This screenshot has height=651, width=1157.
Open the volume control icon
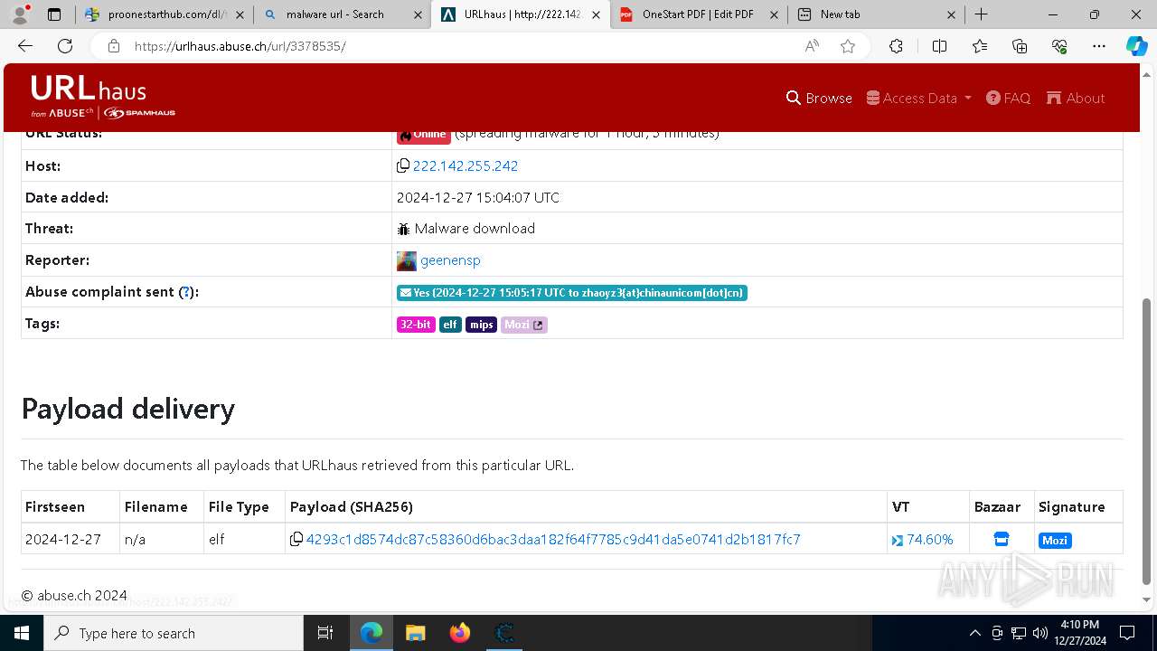pos(1040,633)
